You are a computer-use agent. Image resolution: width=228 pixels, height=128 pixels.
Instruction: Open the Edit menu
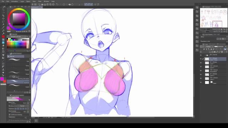pyautogui.click(x=8, y=1)
